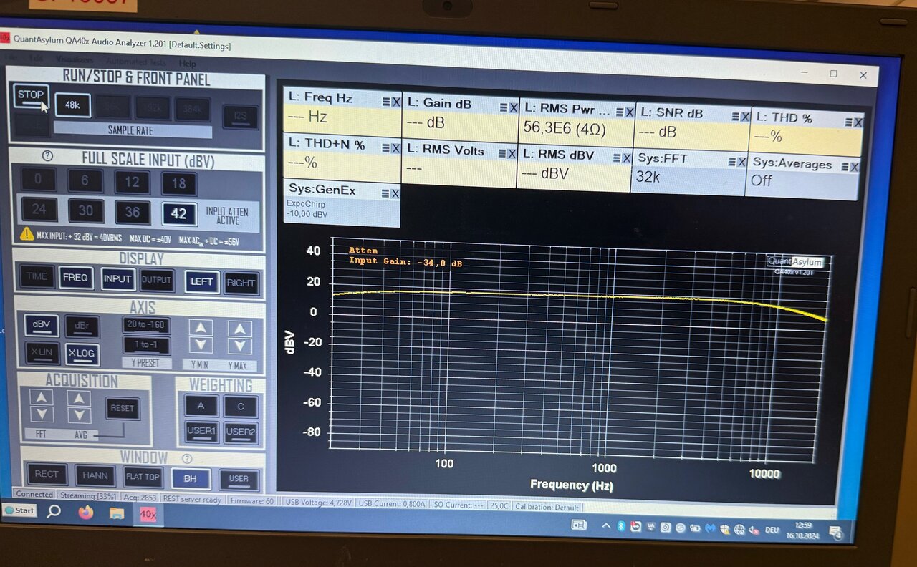Apply the 20 to -160 Y preset
The height and width of the screenshot is (567, 917).
pyautogui.click(x=146, y=325)
